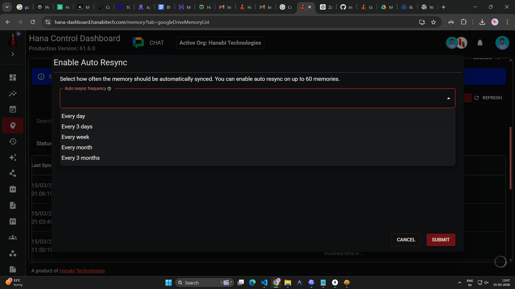Open the notification bell

coord(480,43)
